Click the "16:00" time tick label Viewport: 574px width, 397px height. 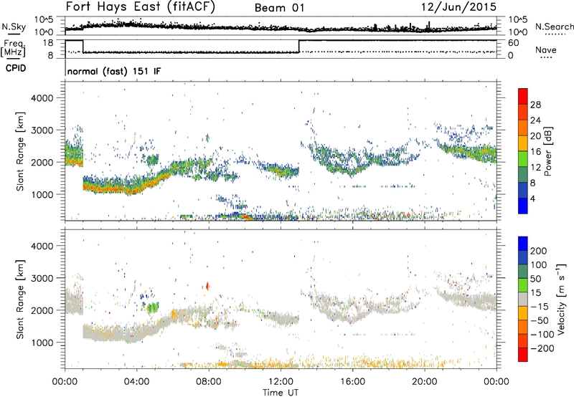(x=352, y=382)
